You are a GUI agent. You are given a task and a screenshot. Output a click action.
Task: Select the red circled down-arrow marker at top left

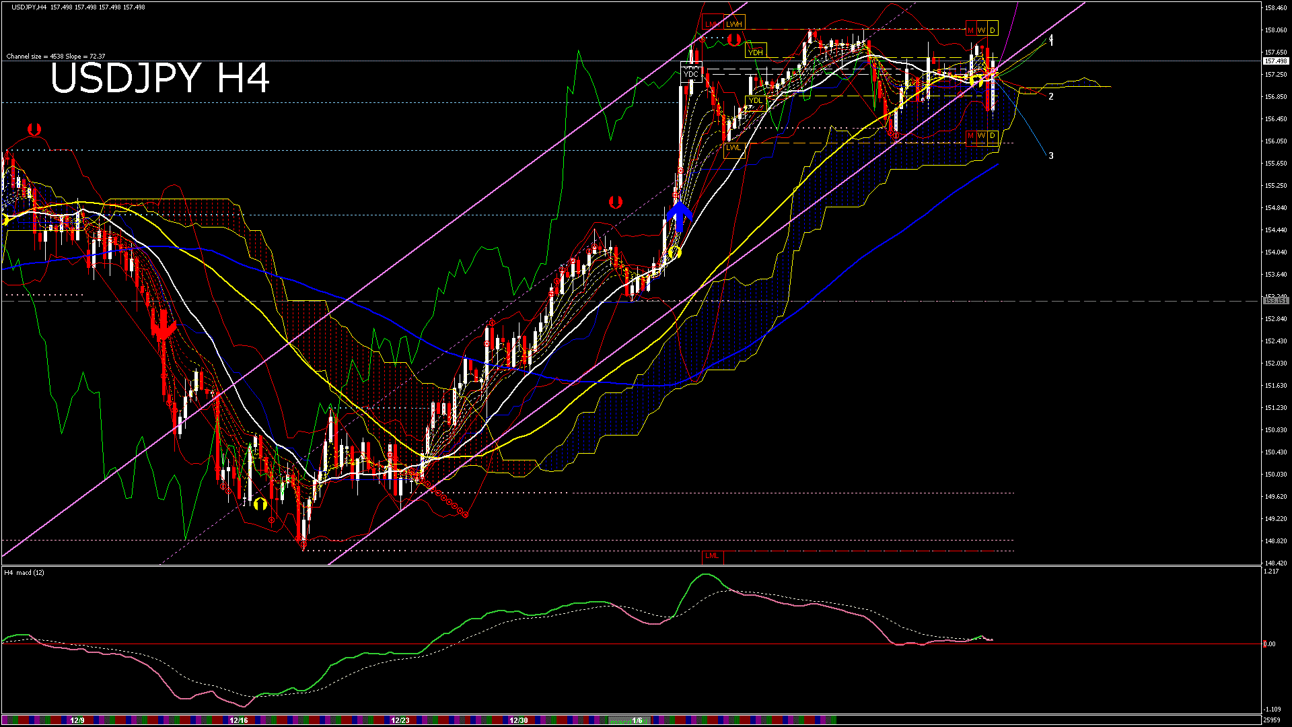34,129
